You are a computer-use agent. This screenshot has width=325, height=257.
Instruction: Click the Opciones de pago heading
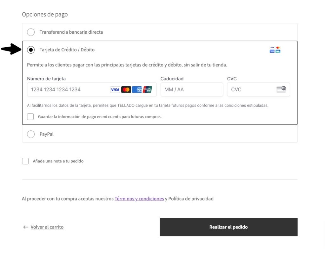tap(45, 15)
